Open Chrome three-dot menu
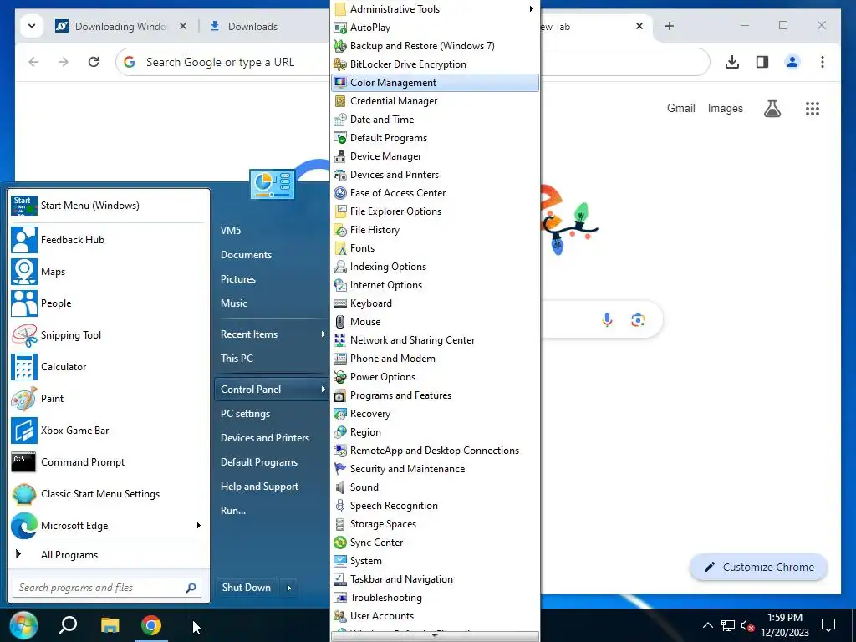The height and width of the screenshot is (642, 856). (x=823, y=62)
